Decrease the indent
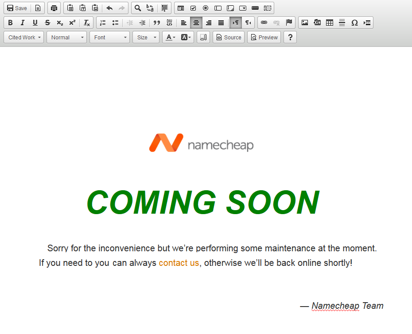Image resolution: width=412 pixels, height=334 pixels. click(130, 23)
